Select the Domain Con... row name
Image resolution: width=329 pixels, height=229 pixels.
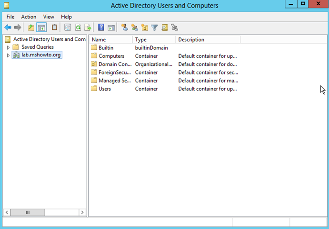115,64
